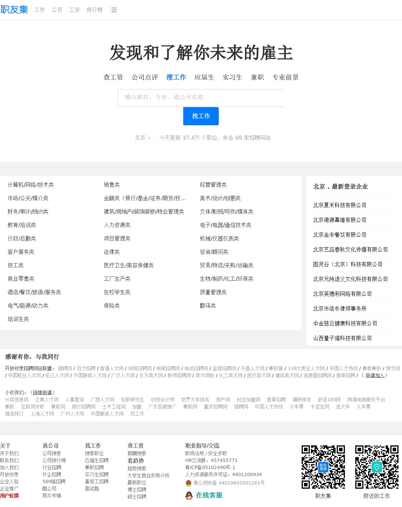Open the 人力资源类 category
The width and height of the screenshot is (402, 507).
117,225
